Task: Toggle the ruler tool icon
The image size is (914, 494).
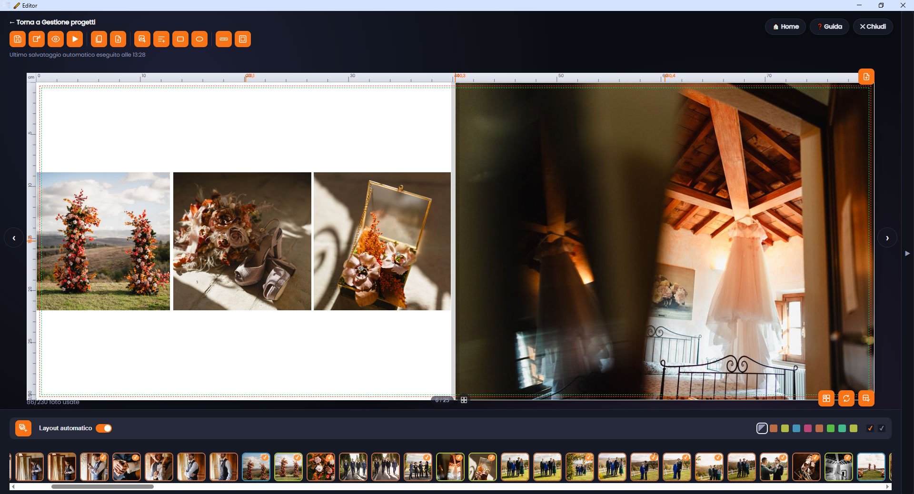Action: pyautogui.click(x=224, y=39)
